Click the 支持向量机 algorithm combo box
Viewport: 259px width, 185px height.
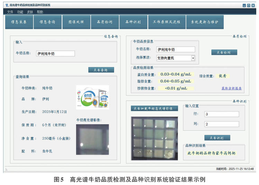point(176,58)
